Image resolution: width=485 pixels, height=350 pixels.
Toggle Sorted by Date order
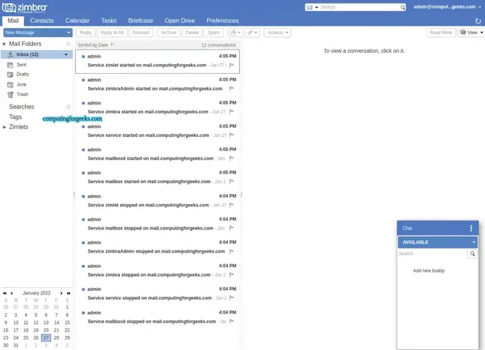[95, 45]
